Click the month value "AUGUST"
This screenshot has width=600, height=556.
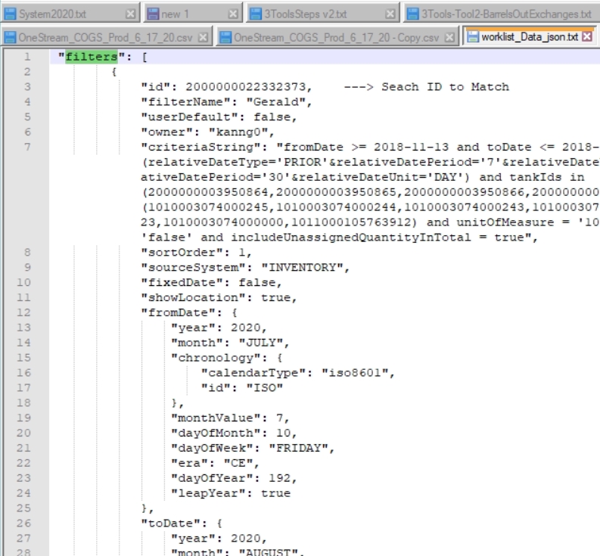pos(269,552)
